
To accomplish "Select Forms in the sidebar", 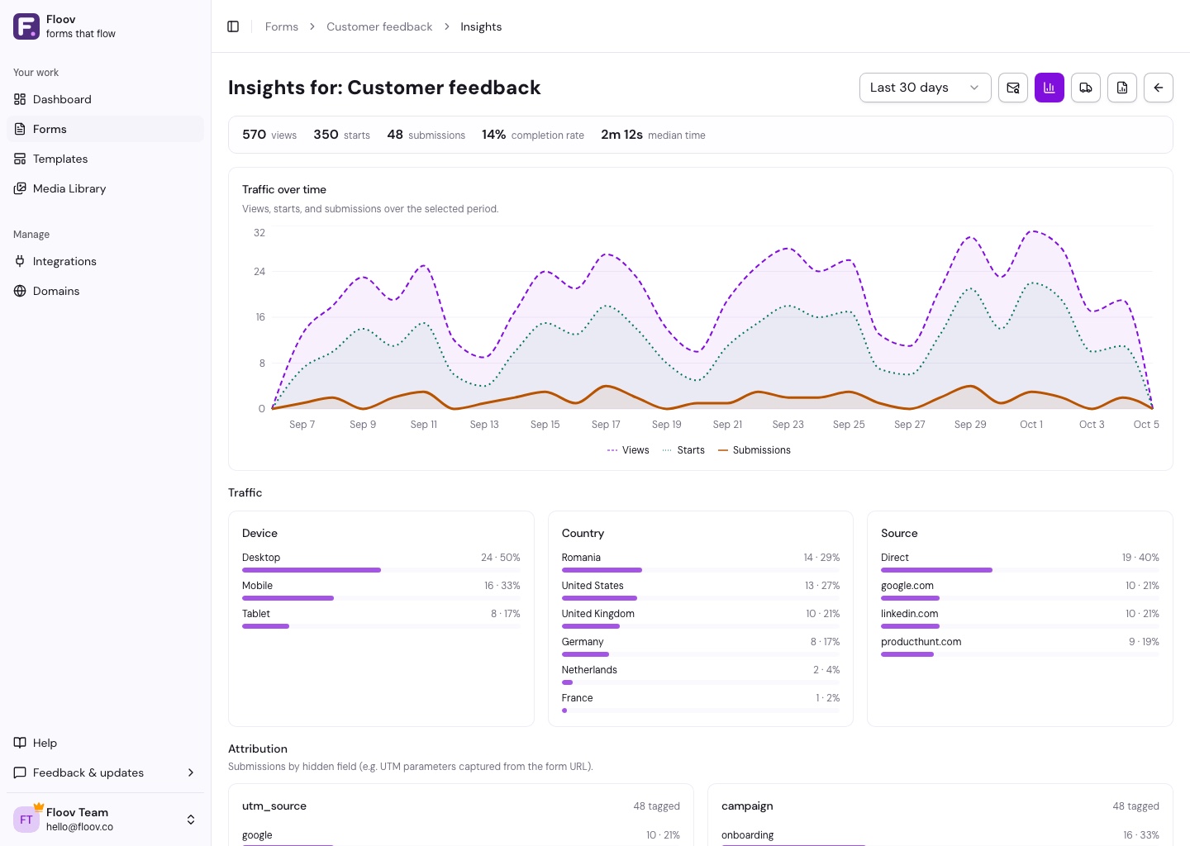I will [106, 129].
